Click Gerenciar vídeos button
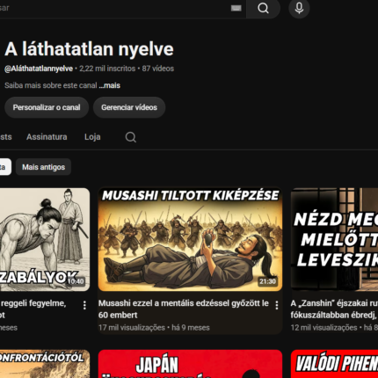The image size is (378, 378). click(x=129, y=107)
